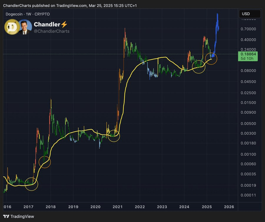This screenshot has width=265, height=222.
Task: Click the 2025 label on the time axis
Action: tap(207, 207)
